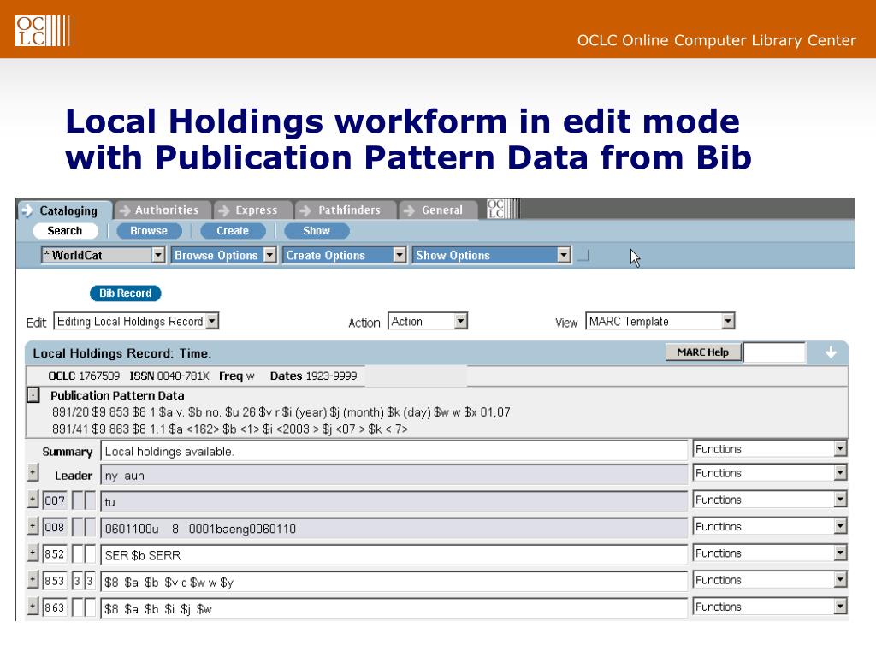The height and width of the screenshot is (657, 876).
Task: Click the 863 tag box
Action: (x=55, y=608)
